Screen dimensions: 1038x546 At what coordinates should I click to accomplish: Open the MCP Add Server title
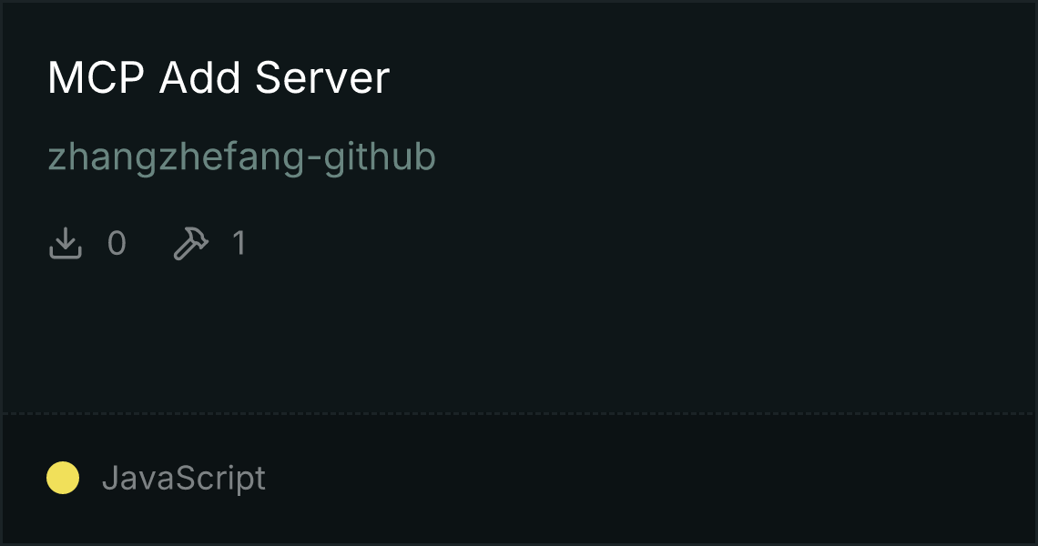click(219, 77)
